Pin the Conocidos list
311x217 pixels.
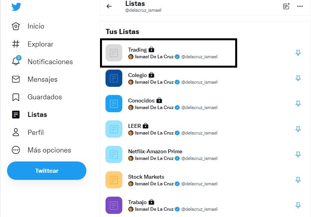pyautogui.click(x=298, y=104)
